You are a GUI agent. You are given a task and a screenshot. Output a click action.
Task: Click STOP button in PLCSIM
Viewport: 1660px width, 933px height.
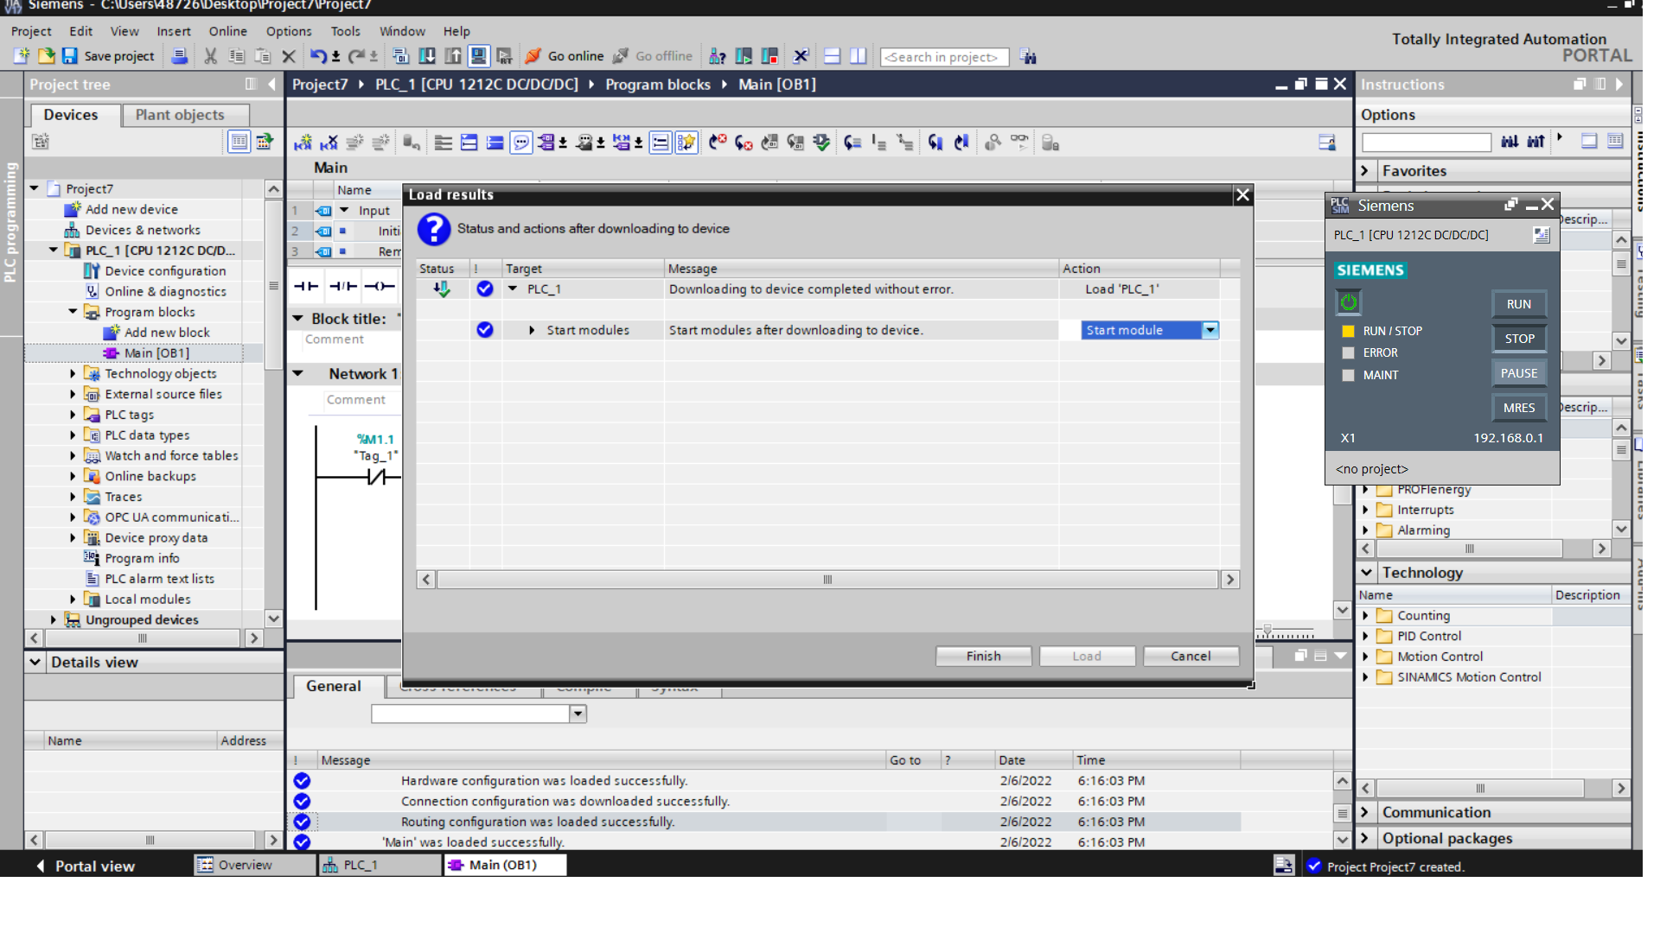pos(1519,339)
